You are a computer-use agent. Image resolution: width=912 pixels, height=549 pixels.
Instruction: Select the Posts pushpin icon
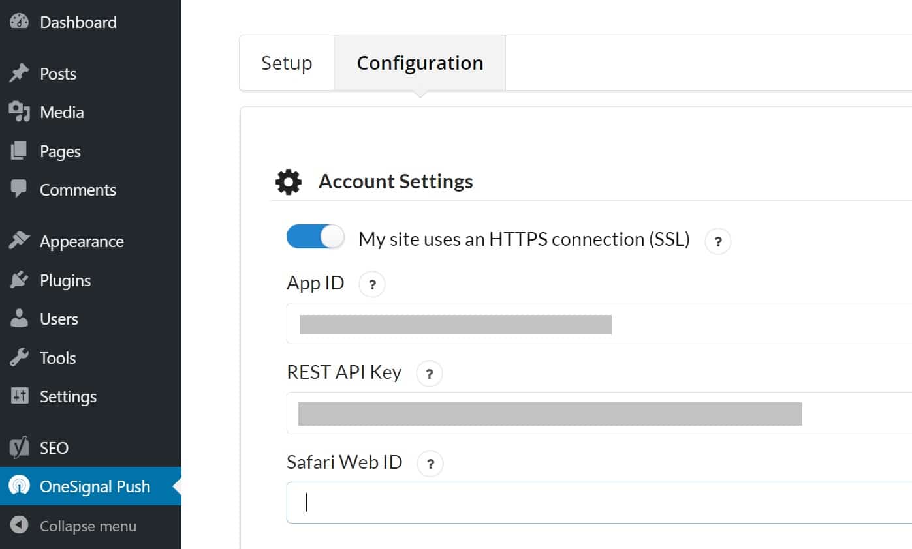pyautogui.click(x=18, y=73)
